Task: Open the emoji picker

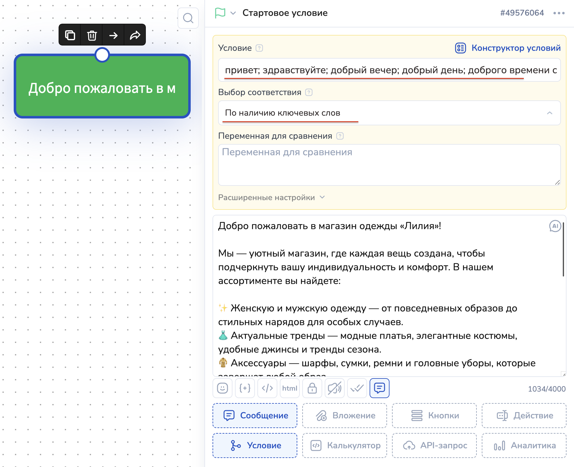Action: (x=222, y=388)
